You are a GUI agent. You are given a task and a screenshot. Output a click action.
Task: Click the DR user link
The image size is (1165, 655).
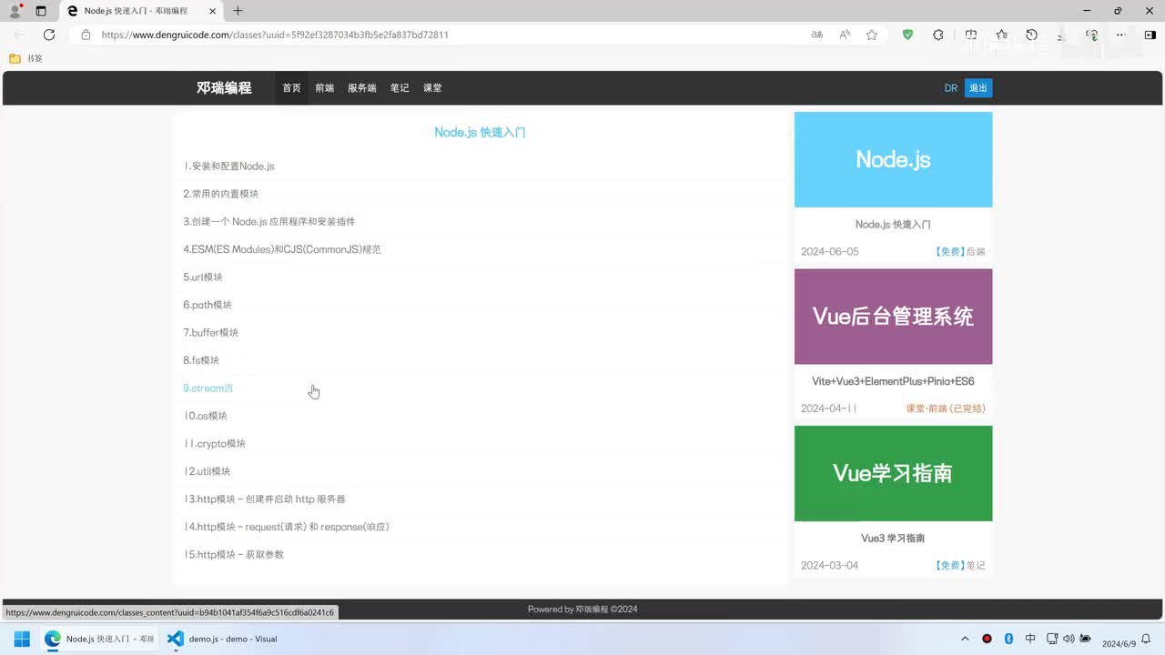pos(950,88)
